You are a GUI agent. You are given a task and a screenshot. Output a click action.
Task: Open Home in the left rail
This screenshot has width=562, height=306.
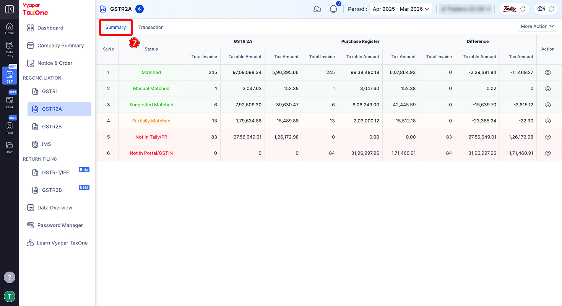pyautogui.click(x=10, y=29)
